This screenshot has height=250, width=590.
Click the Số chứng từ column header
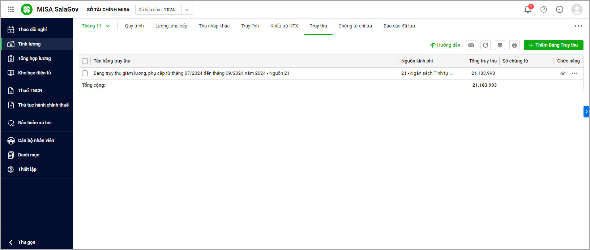click(x=515, y=61)
